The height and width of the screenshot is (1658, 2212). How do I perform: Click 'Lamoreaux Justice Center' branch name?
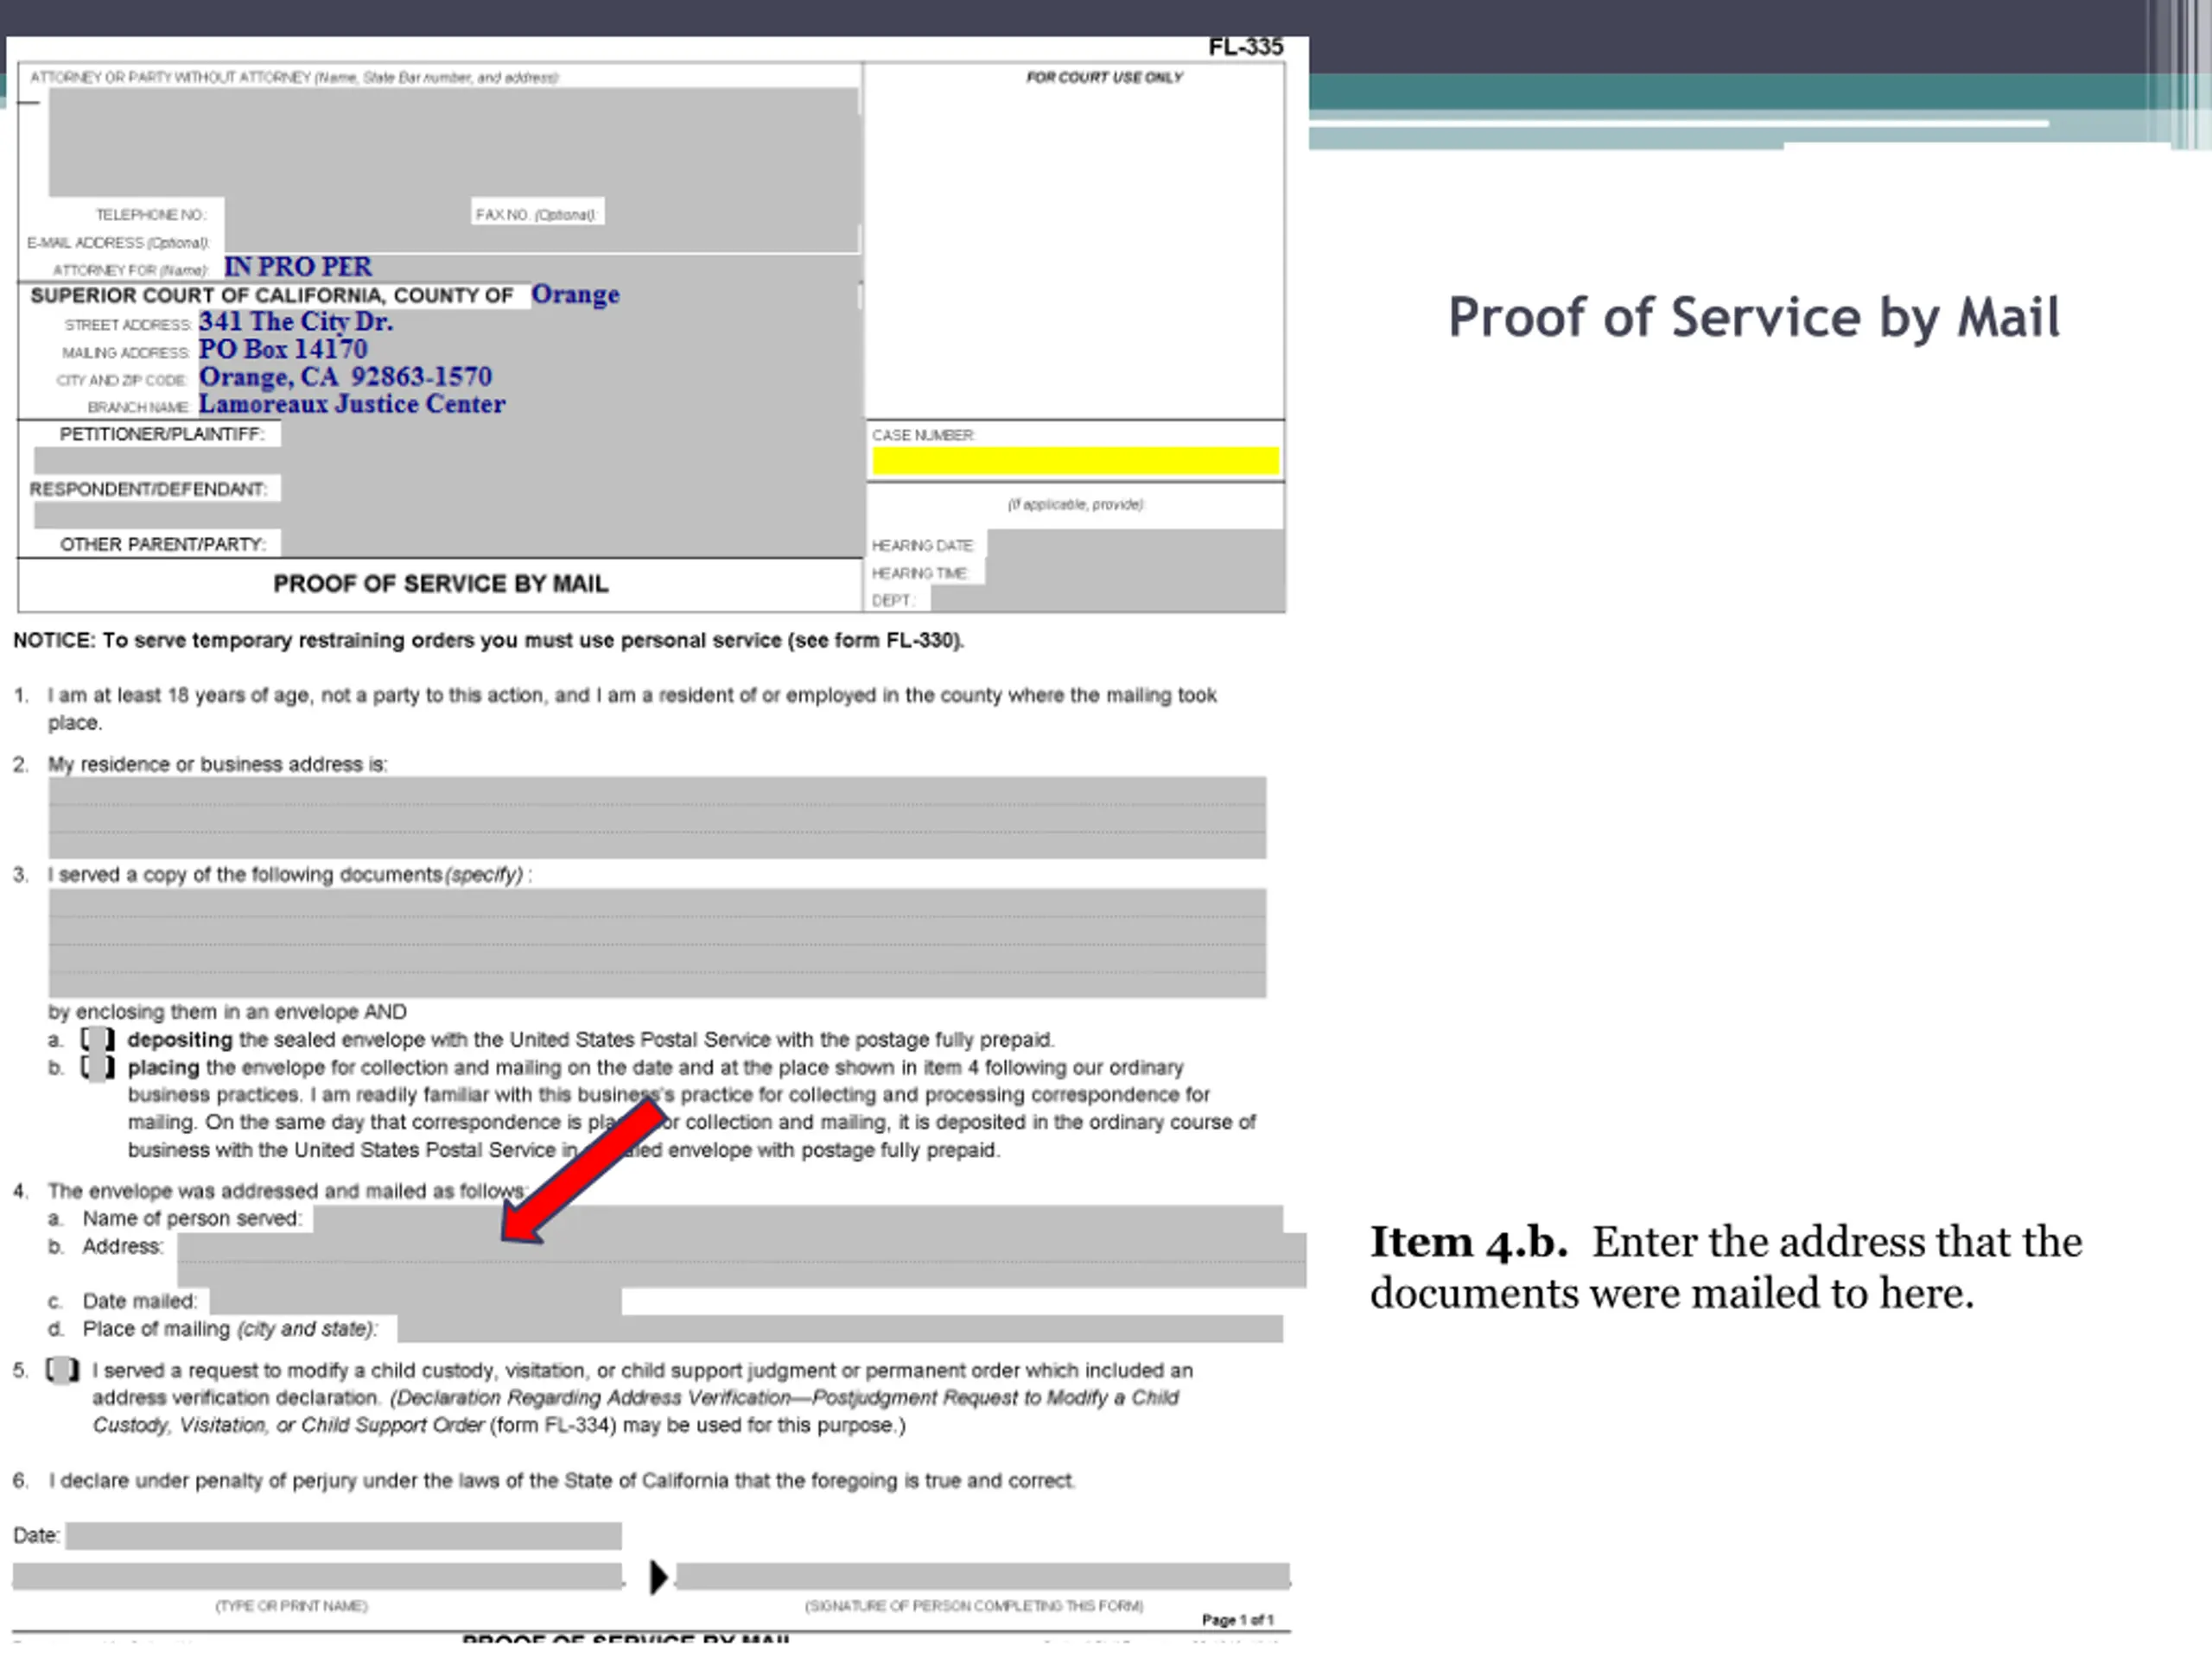(352, 404)
